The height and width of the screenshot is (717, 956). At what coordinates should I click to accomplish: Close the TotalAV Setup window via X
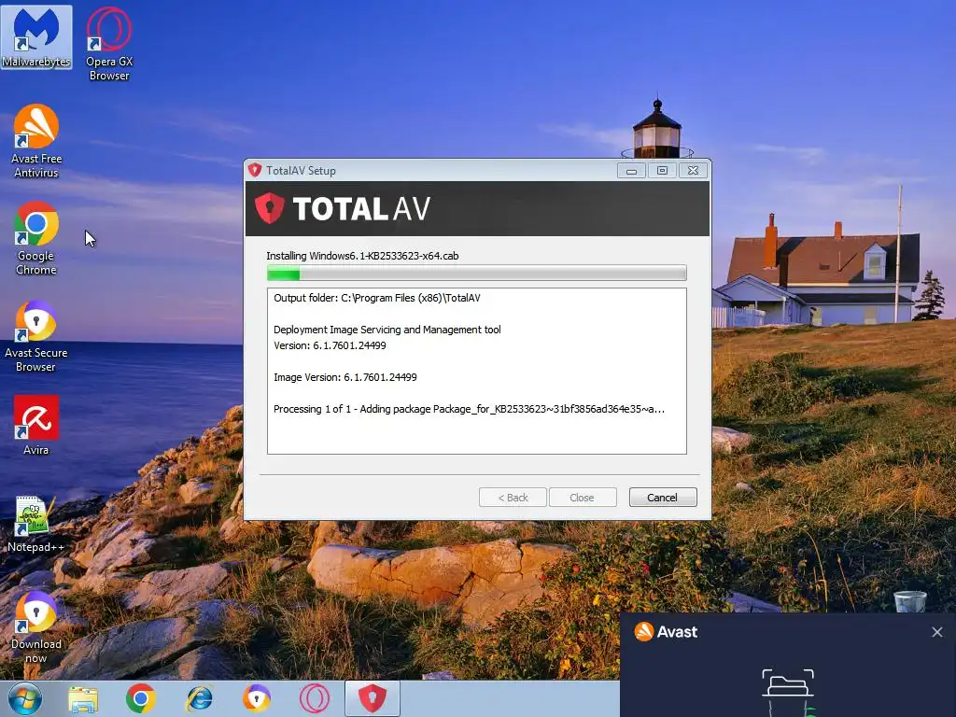(x=694, y=171)
